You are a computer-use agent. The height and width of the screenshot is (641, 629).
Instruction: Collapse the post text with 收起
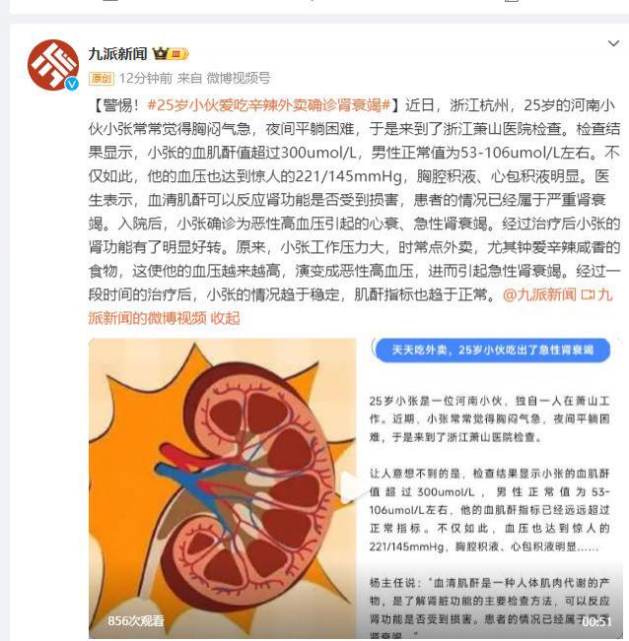(225, 318)
